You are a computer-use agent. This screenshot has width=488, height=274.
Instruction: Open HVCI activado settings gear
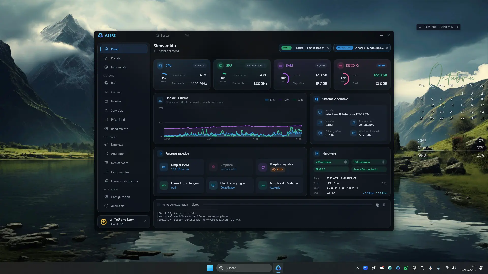[383, 162]
